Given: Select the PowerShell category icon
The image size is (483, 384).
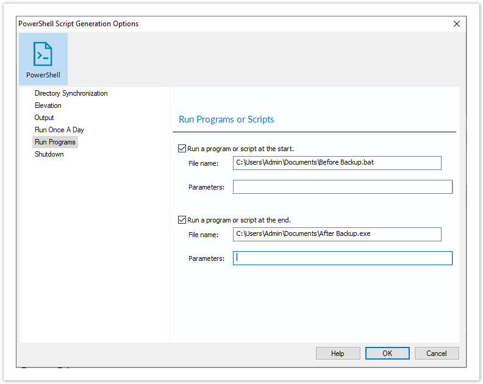Looking at the screenshot, I should [x=43, y=59].
